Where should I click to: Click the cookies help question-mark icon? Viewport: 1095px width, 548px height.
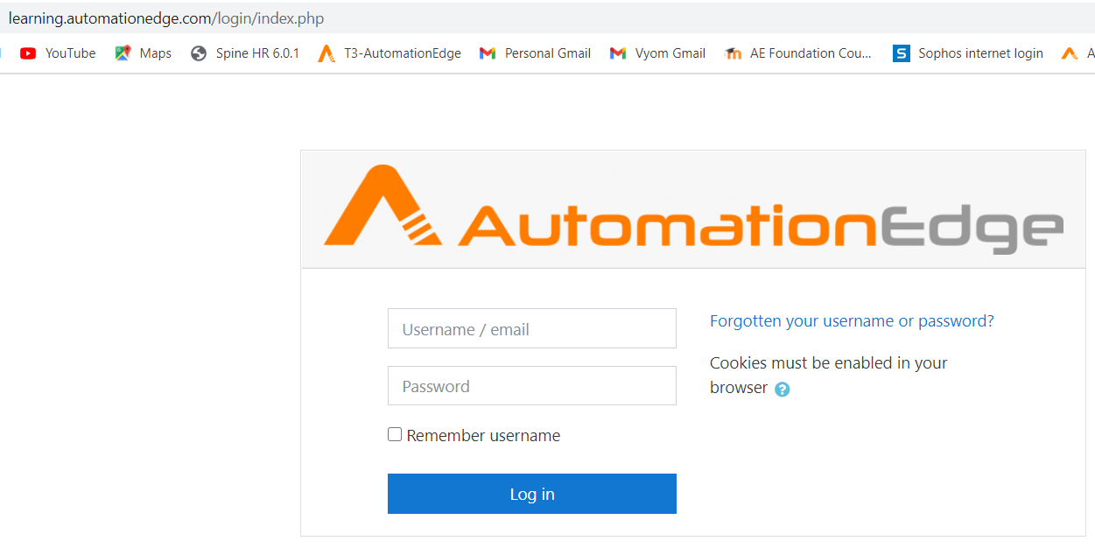pyautogui.click(x=783, y=390)
